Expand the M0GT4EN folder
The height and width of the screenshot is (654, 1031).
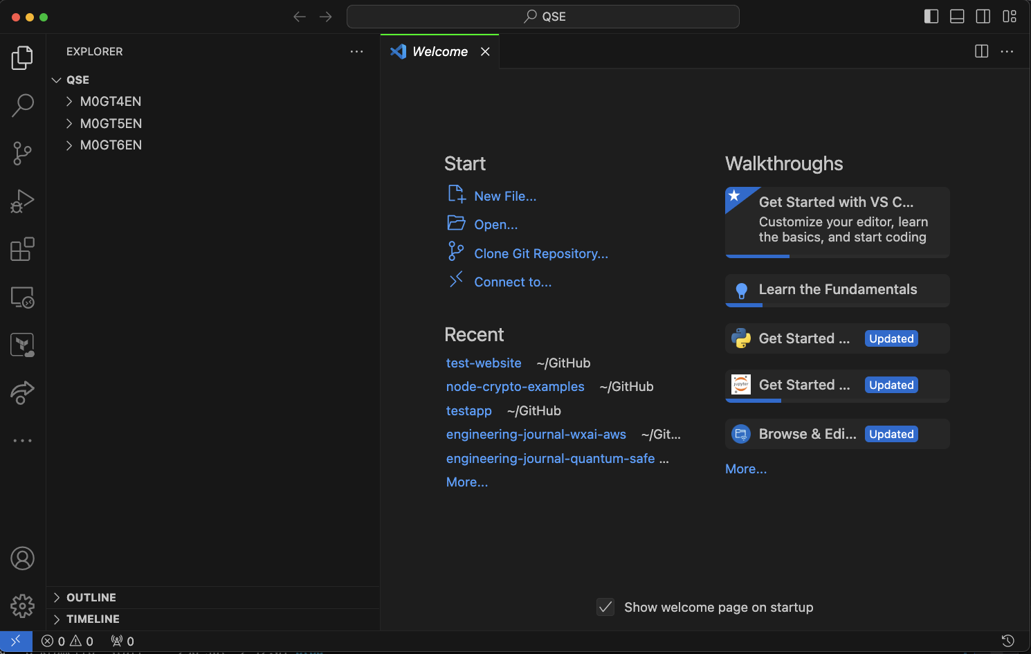tap(110, 102)
